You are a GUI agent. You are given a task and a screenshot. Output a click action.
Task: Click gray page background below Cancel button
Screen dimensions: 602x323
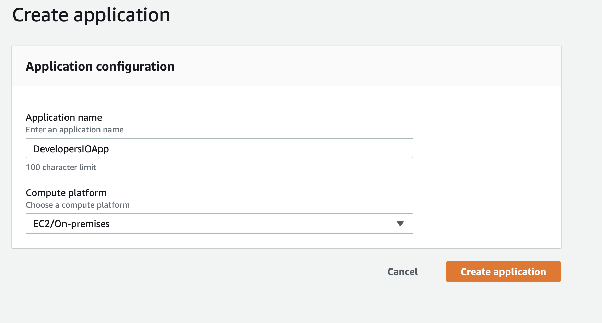point(402,302)
